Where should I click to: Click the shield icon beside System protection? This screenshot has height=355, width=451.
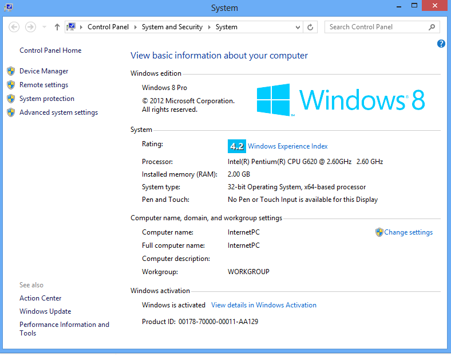(x=11, y=99)
